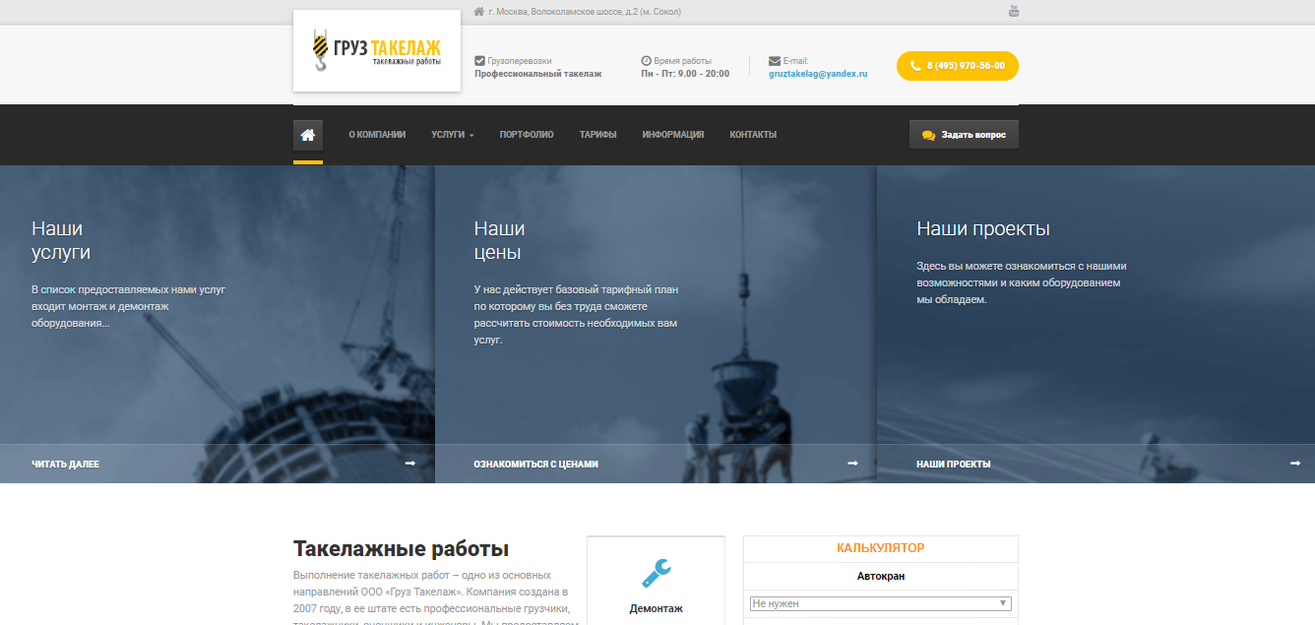This screenshot has width=1315, height=625.
Task: Open the Ознакомиться с ценами link
Action: (535, 465)
